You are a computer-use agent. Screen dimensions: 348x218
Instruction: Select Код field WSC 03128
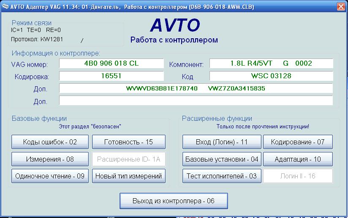(271, 76)
